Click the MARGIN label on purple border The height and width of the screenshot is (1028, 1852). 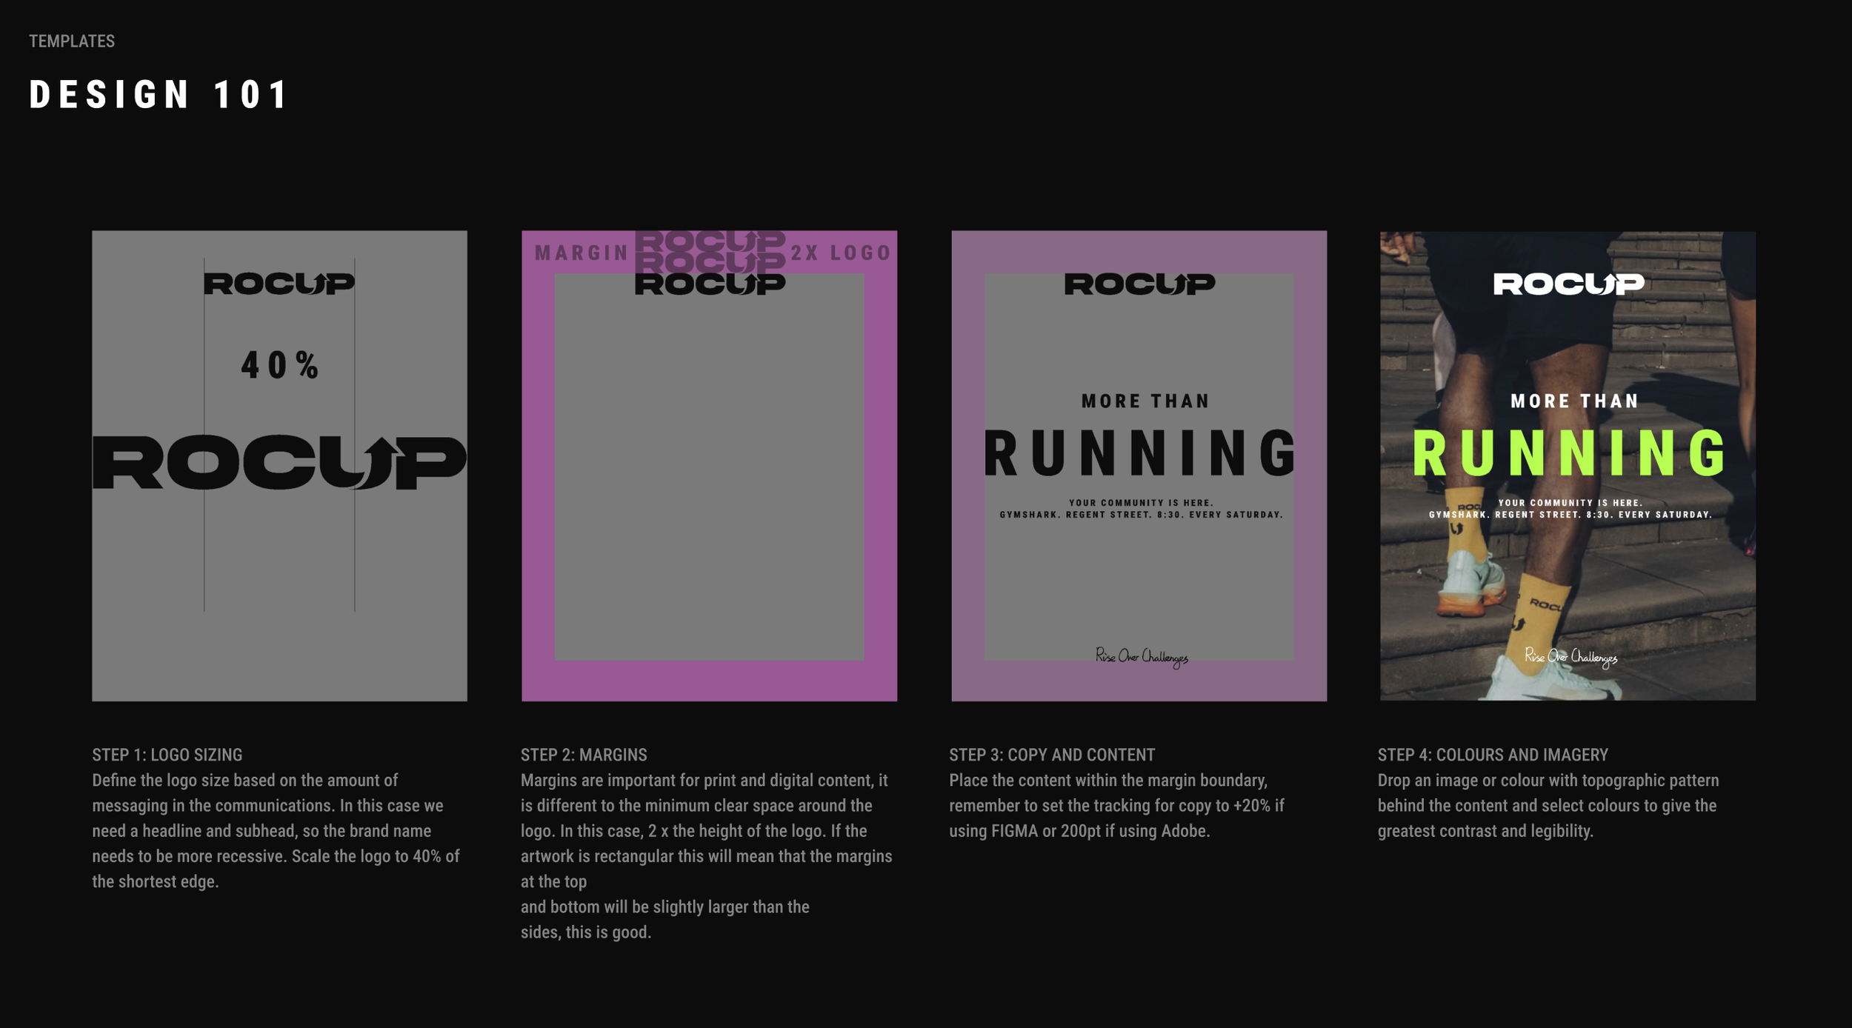582,253
